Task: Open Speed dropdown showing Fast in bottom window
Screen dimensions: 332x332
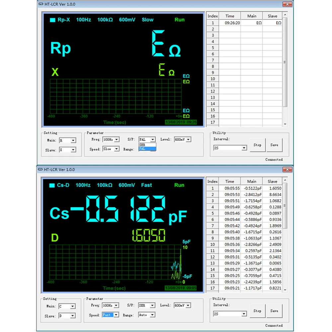Action: point(111,315)
